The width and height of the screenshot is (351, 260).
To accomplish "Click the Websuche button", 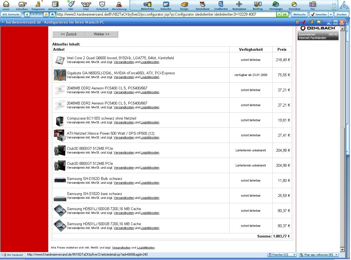I will click(x=299, y=14).
